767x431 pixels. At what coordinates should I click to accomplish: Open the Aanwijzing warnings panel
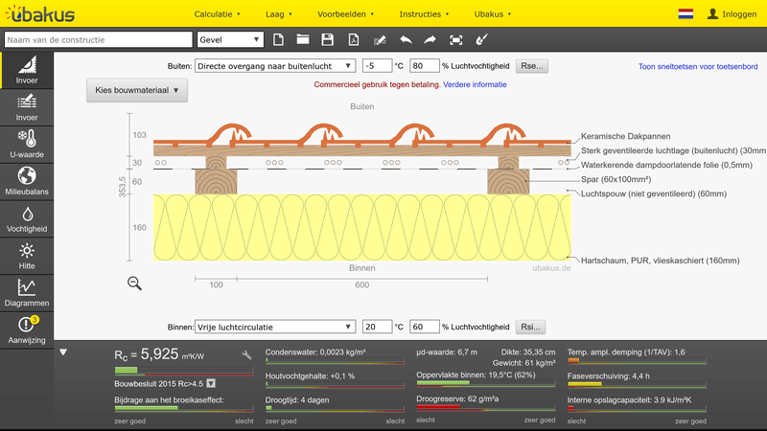[x=27, y=330]
